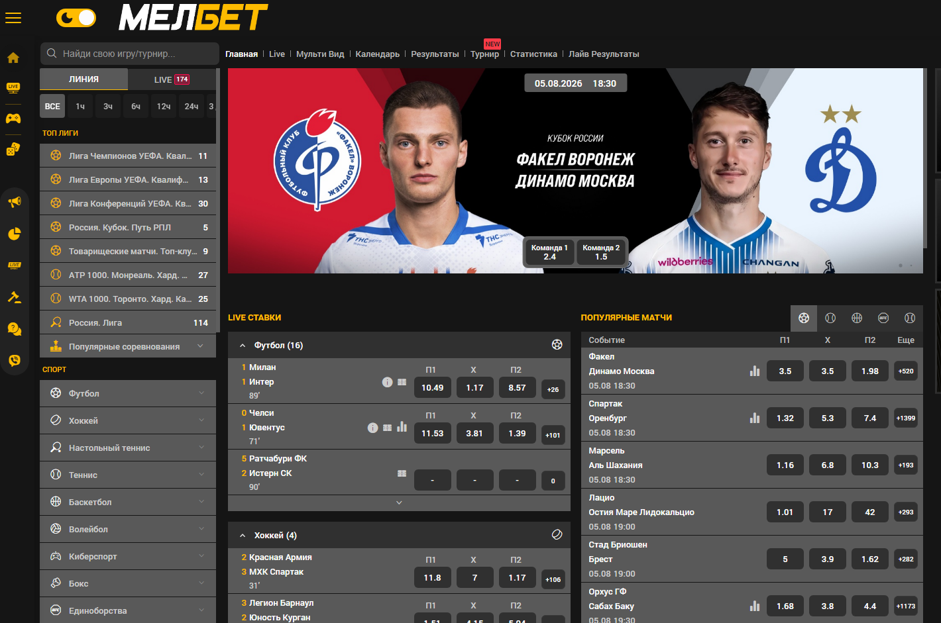Click the phone callback icon in sidebar
The image size is (941, 623).
[14, 360]
